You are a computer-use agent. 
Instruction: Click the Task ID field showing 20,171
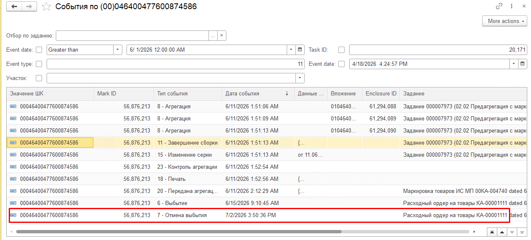pos(438,50)
